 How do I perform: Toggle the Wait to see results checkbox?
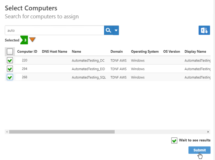pos(174,141)
